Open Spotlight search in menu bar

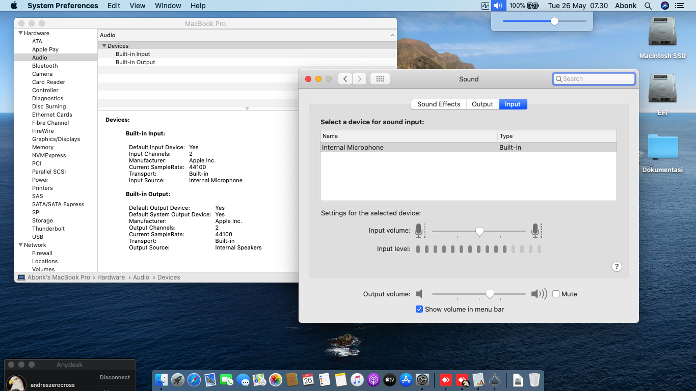pos(648,6)
